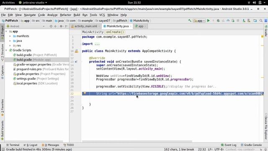The height and width of the screenshot is (151, 268).
Task: Click the override marker at line 13 gutter
Action: [76, 62]
